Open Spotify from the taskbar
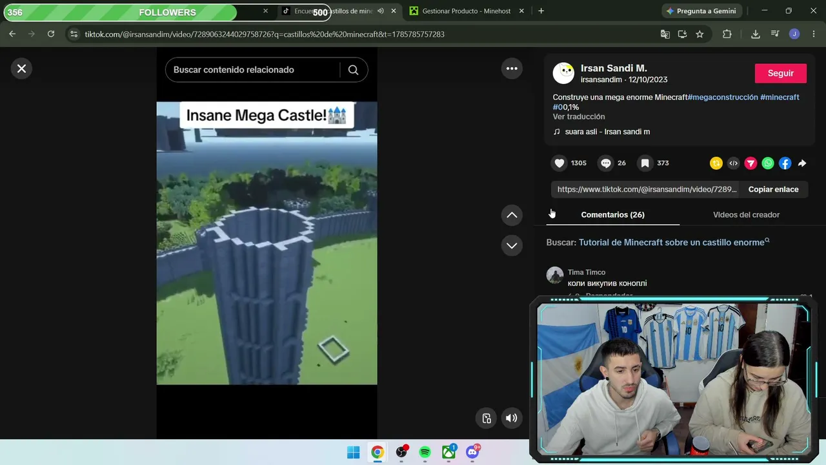The width and height of the screenshot is (826, 465). (425, 452)
